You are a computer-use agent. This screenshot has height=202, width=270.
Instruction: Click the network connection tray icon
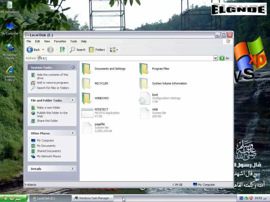(x=246, y=198)
